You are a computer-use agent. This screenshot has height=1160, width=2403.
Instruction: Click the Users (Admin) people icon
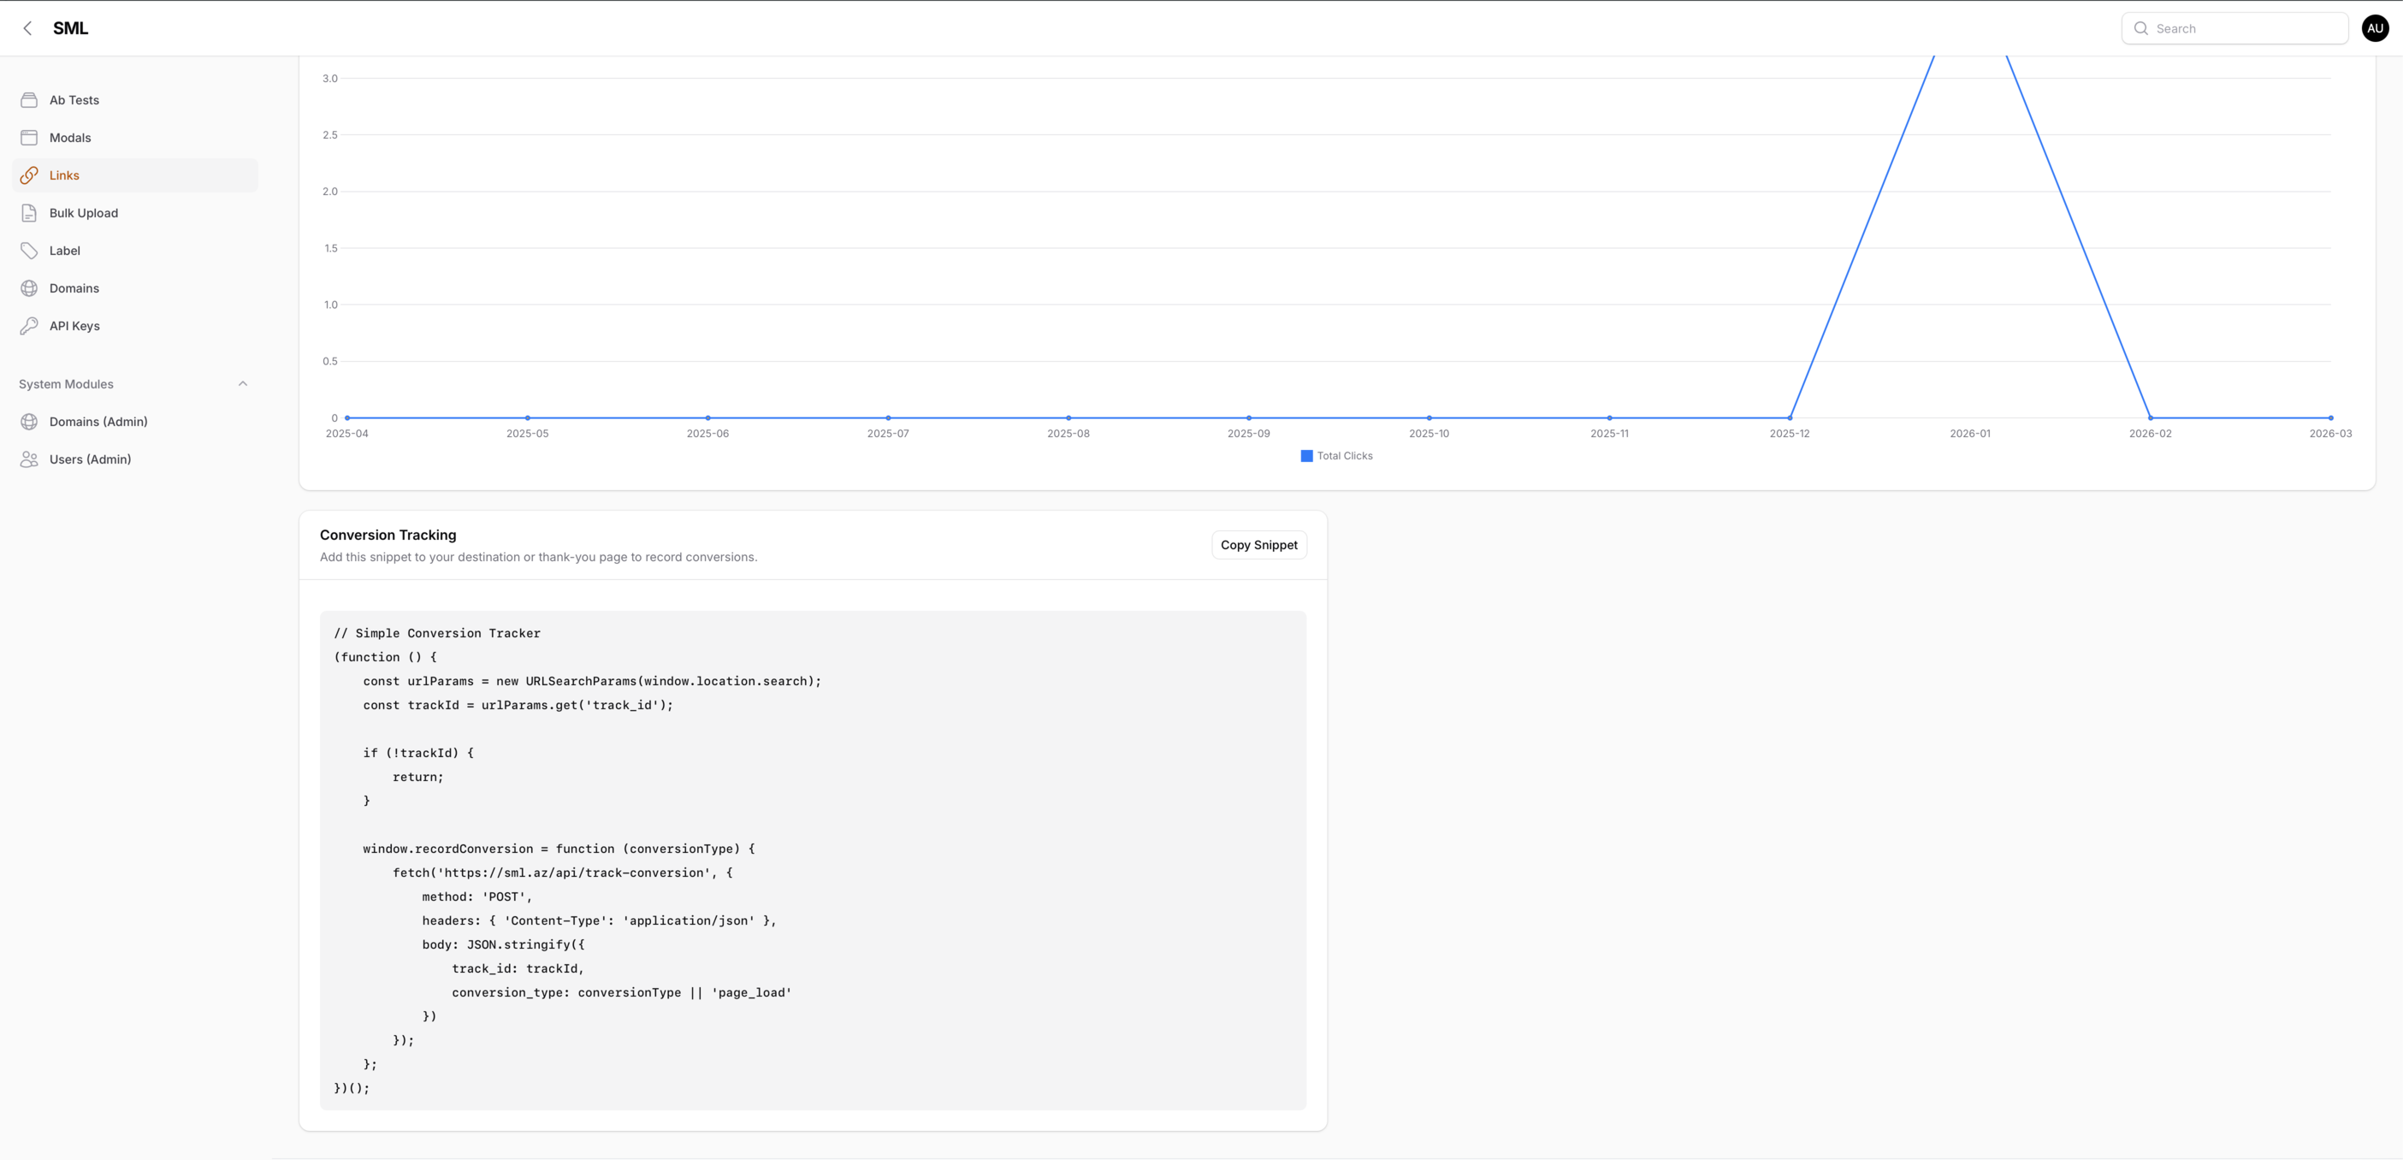point(29,459)
